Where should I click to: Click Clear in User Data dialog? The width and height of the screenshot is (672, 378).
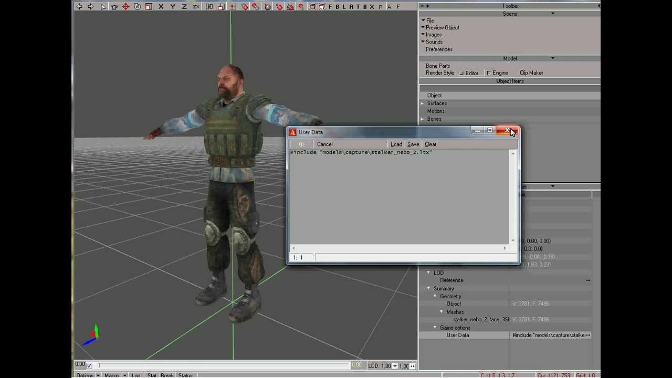coord(430,144)
